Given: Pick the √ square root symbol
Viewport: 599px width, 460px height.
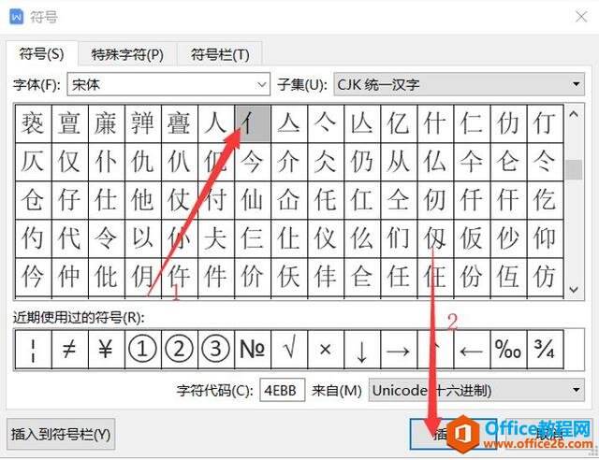Looking at the screenshot, I should 289,350.
